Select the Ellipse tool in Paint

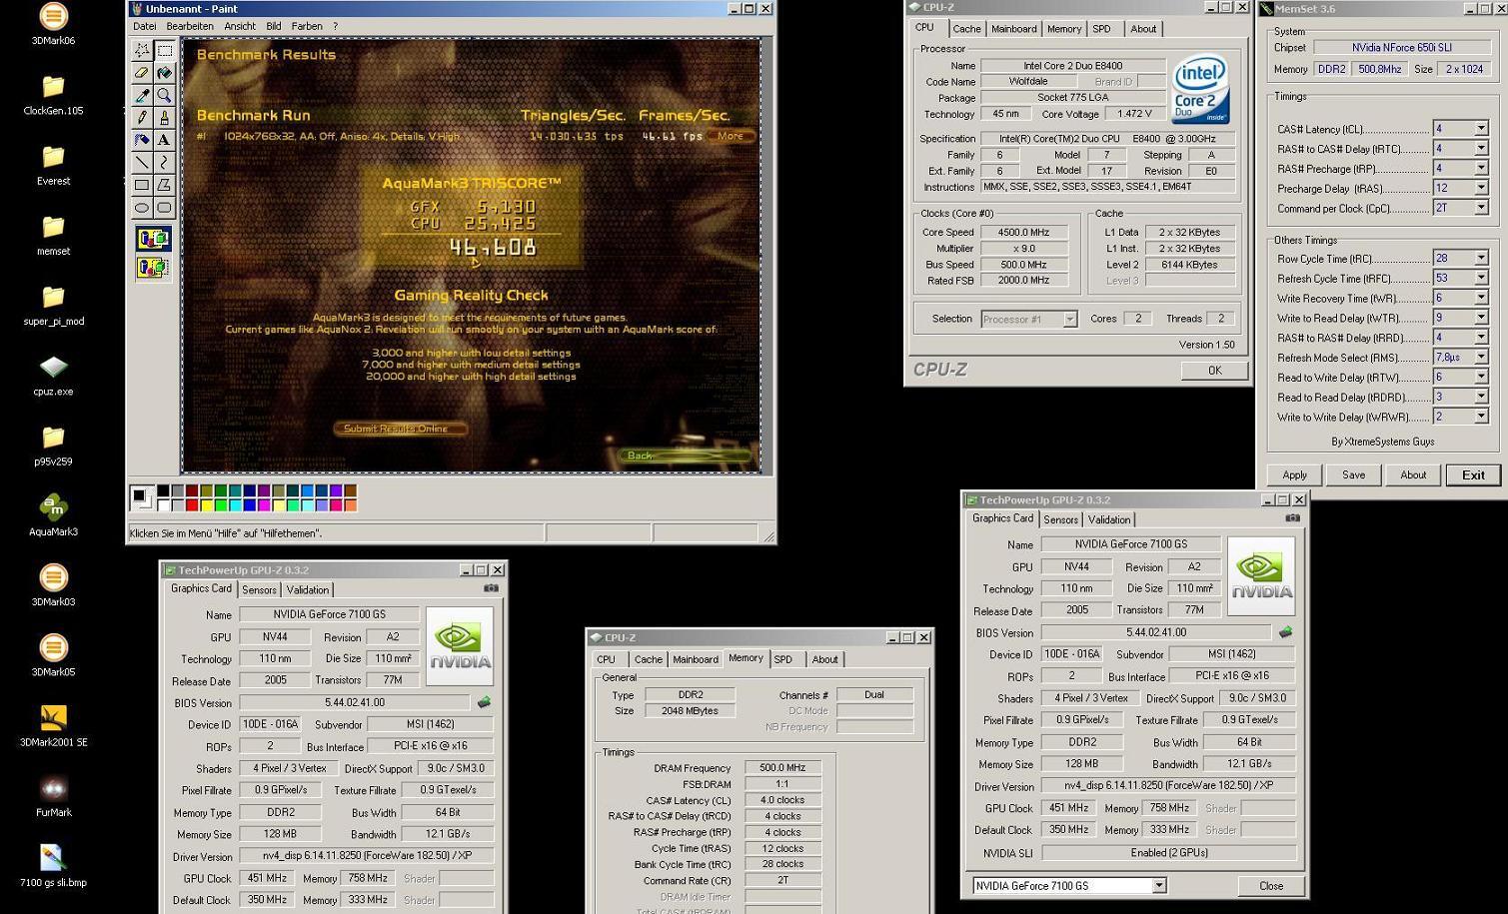pos(142,207)
